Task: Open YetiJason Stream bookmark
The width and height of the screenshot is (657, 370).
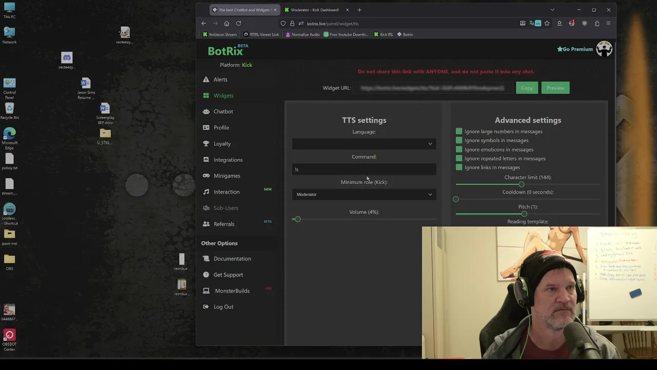Action: (220, 34)
